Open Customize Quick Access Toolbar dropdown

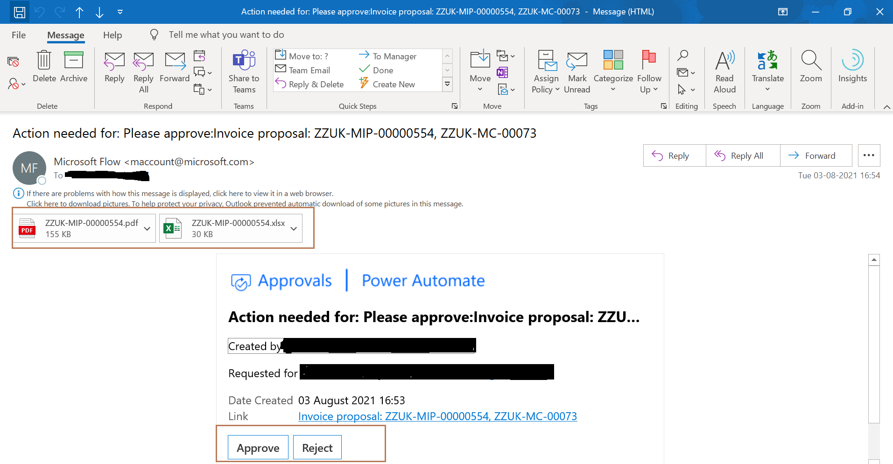[x=120, y=12]
